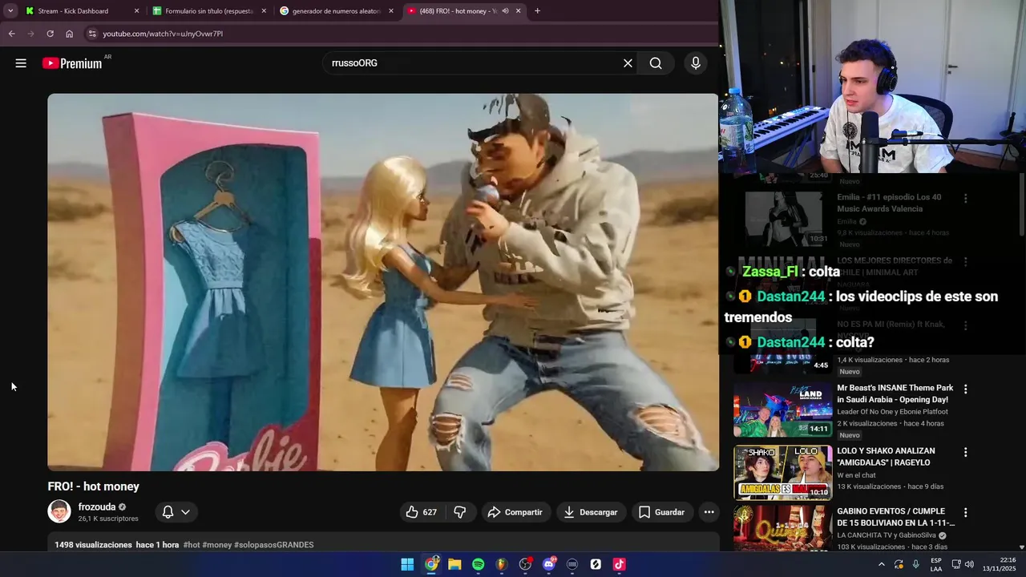Open options for GABINO EVENTOS video
Viewport: 1026px width, 577px height.
pyautogui.click(x=965, y=512)
